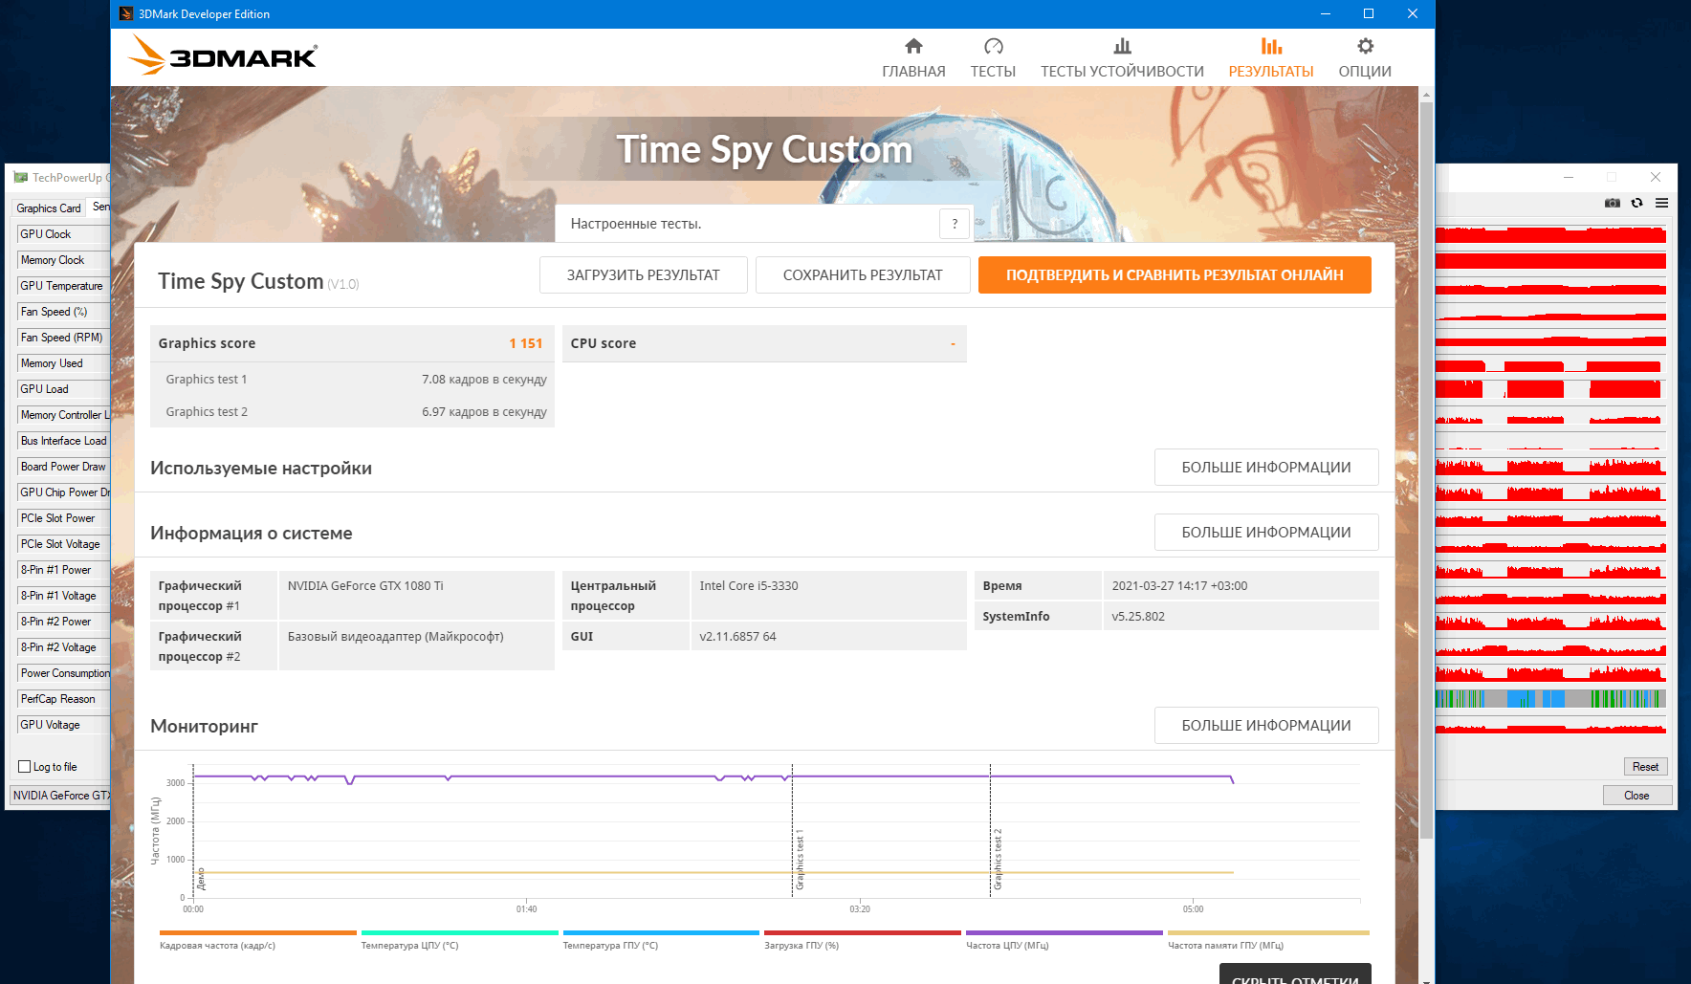
Task: Open NVIDIA GeForce GTX device dropdown in GPU-Z
Action: 60,796
